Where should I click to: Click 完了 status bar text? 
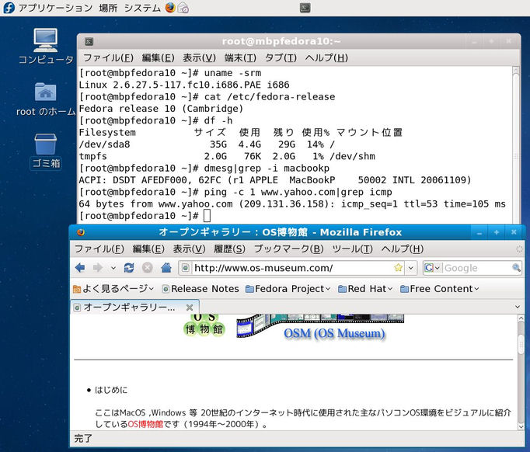click(x=83, y=439)
